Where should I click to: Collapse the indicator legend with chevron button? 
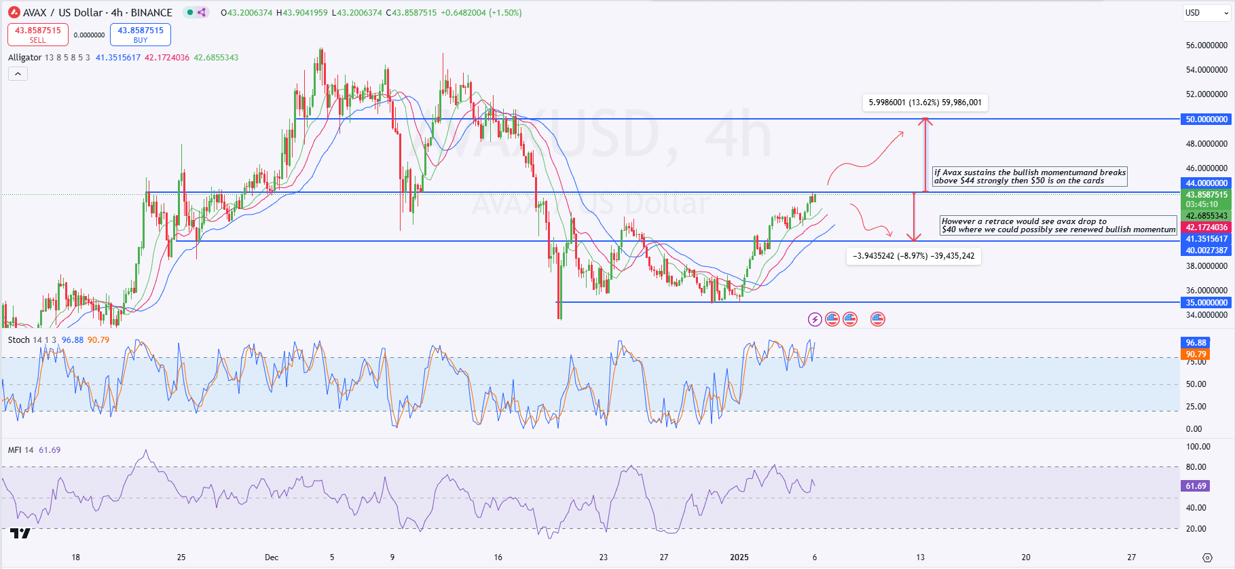18,73
